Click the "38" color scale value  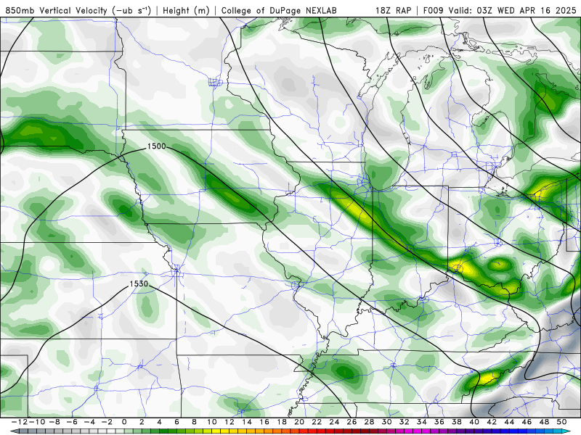tap(457, 422)
